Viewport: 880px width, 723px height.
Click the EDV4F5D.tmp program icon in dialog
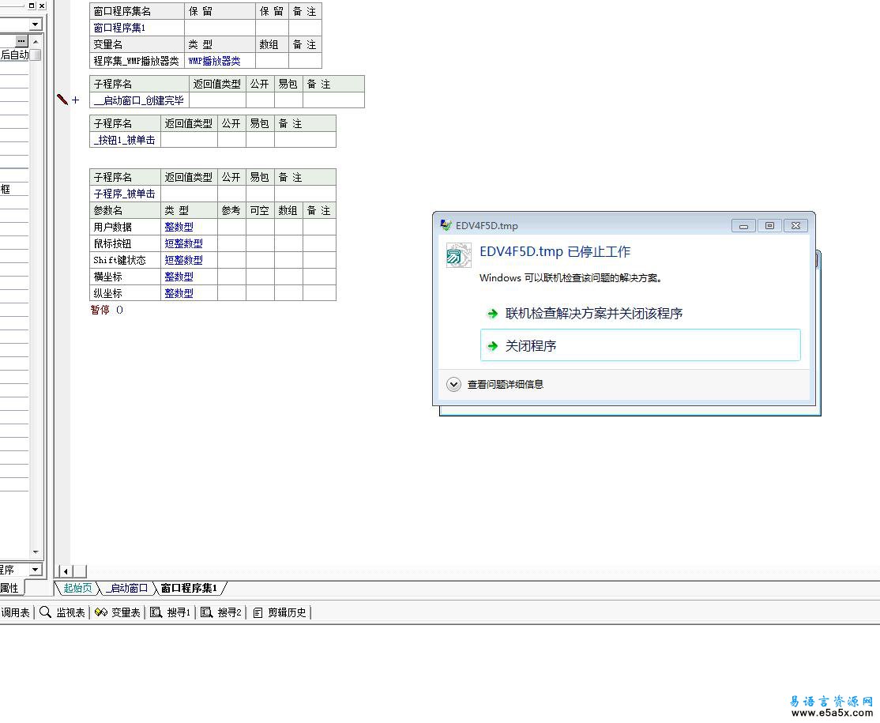[459, 256]
